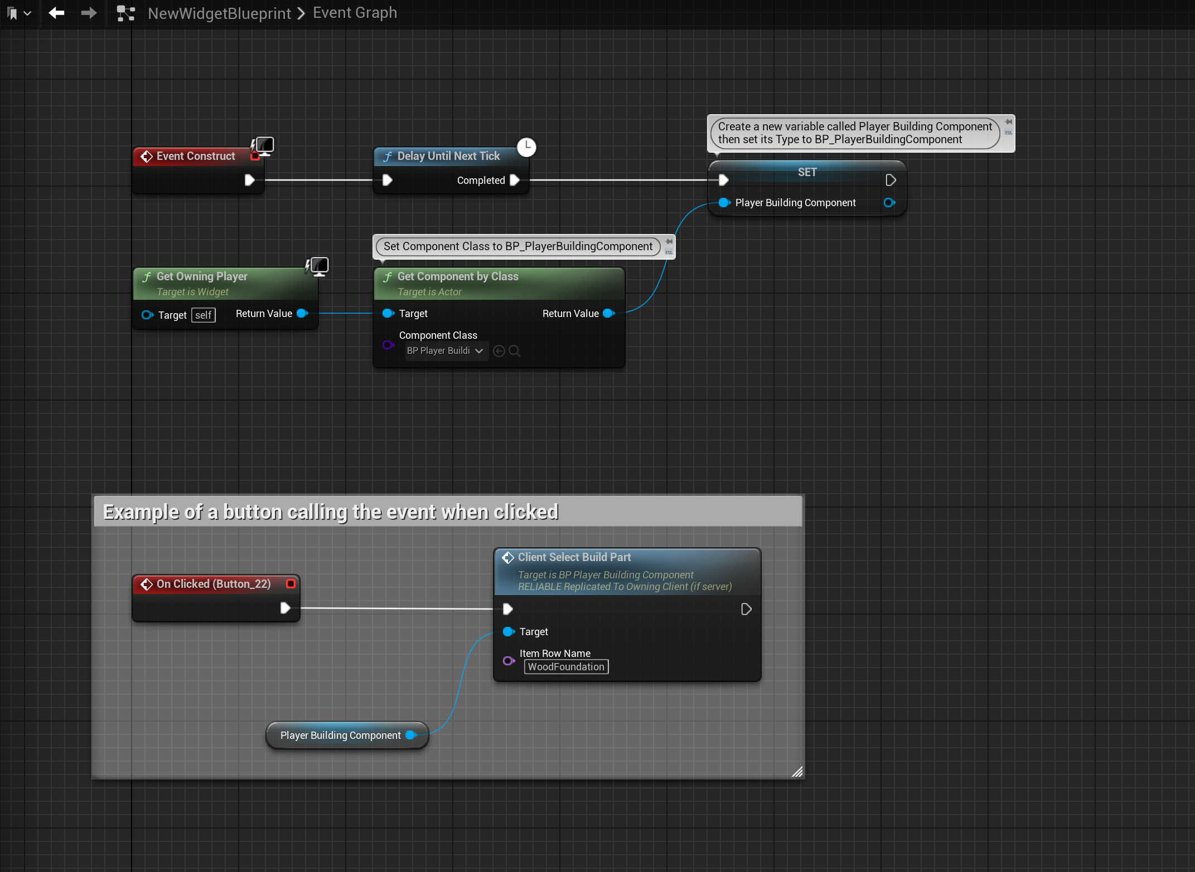Click the forward navigation arrow
1195x872 pixels.
[89, 13]
